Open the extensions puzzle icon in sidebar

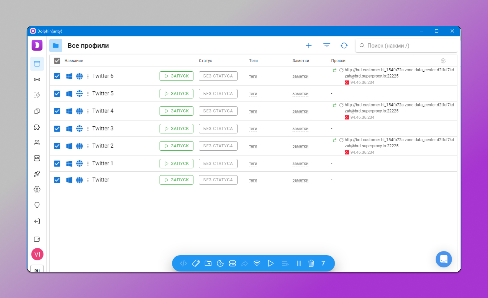coord(37,127)
